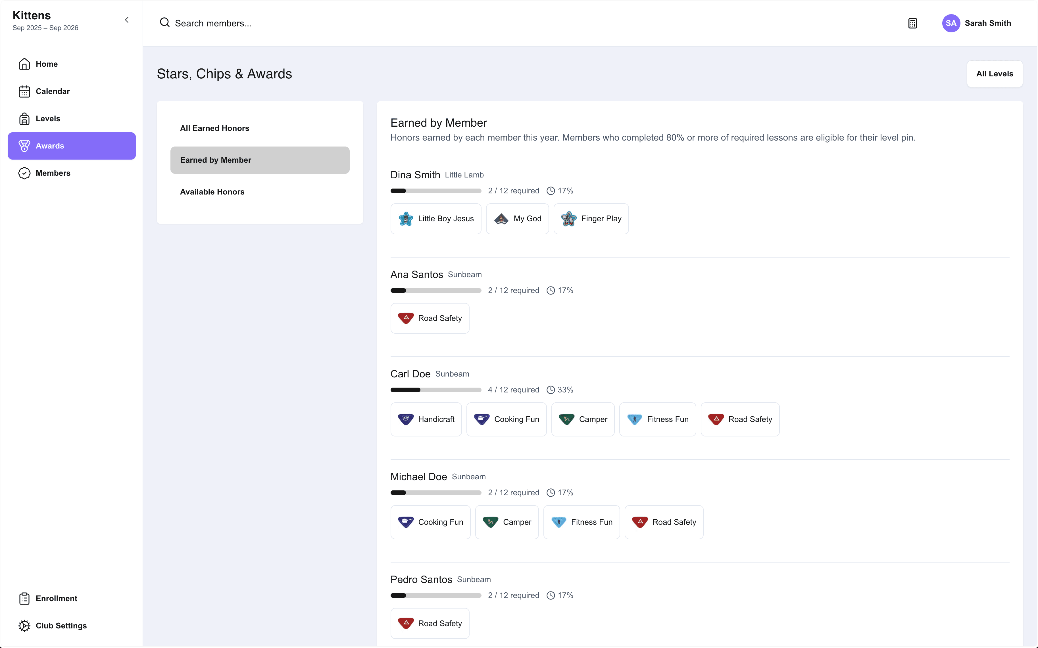Click the Enrollment clipboard icon
1038x648 pixels.
24,598
